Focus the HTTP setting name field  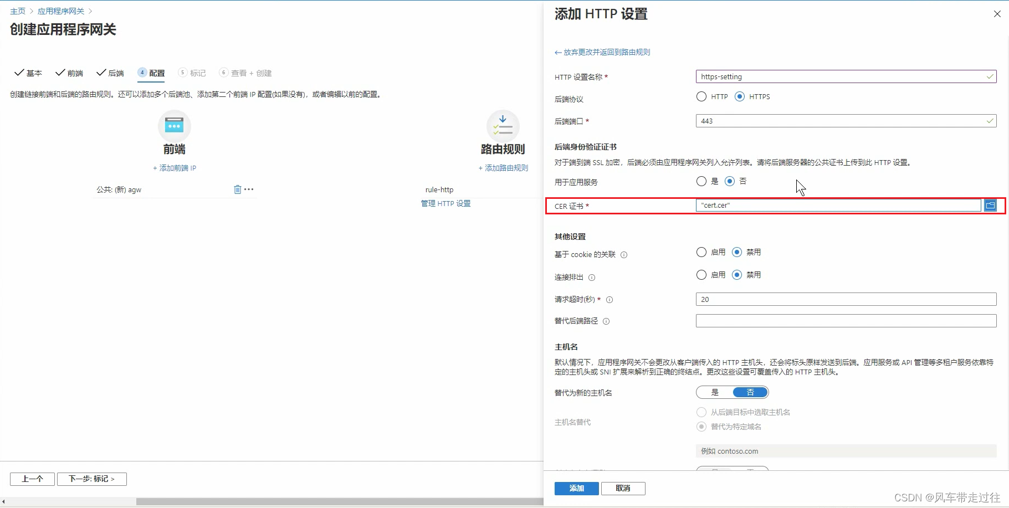846,76
